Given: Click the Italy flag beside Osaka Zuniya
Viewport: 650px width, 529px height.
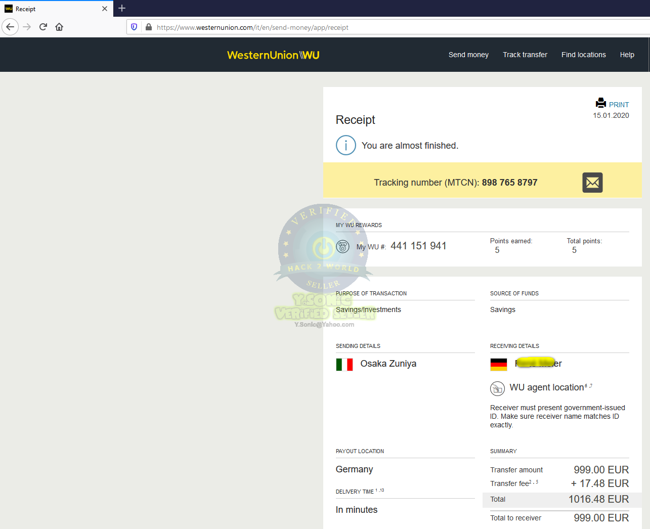Looking at the screenshot, I should [344, 365].
